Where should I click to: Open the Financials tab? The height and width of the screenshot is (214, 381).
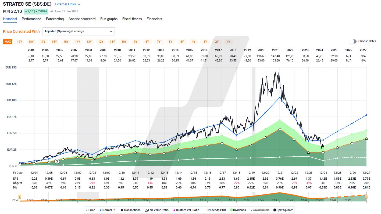click(154, 19)
